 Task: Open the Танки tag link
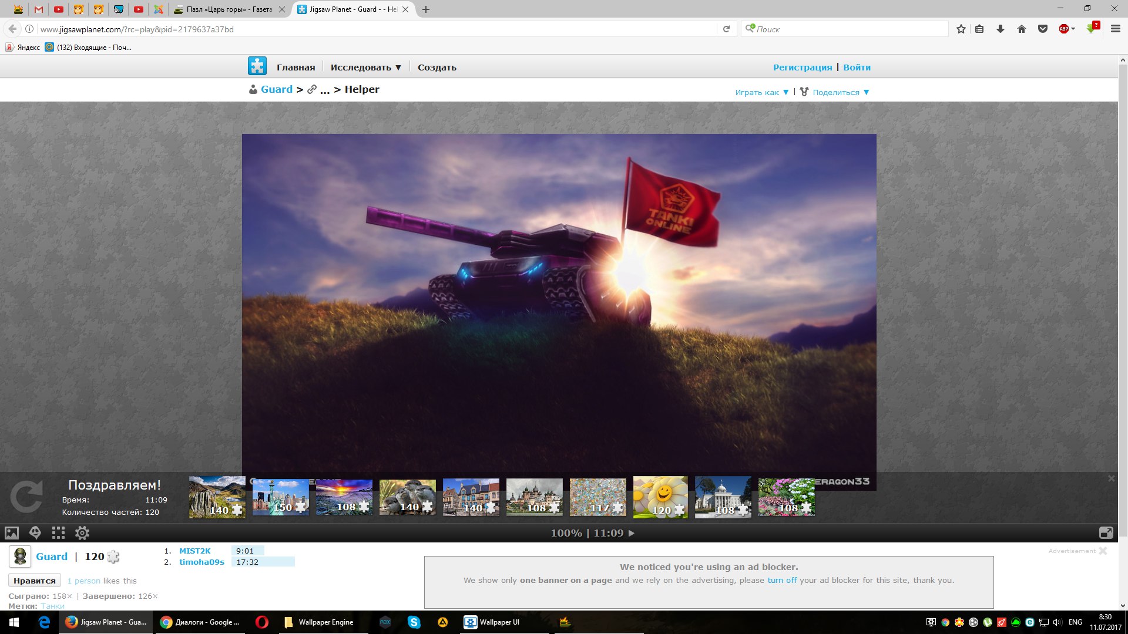click(53, 606)
